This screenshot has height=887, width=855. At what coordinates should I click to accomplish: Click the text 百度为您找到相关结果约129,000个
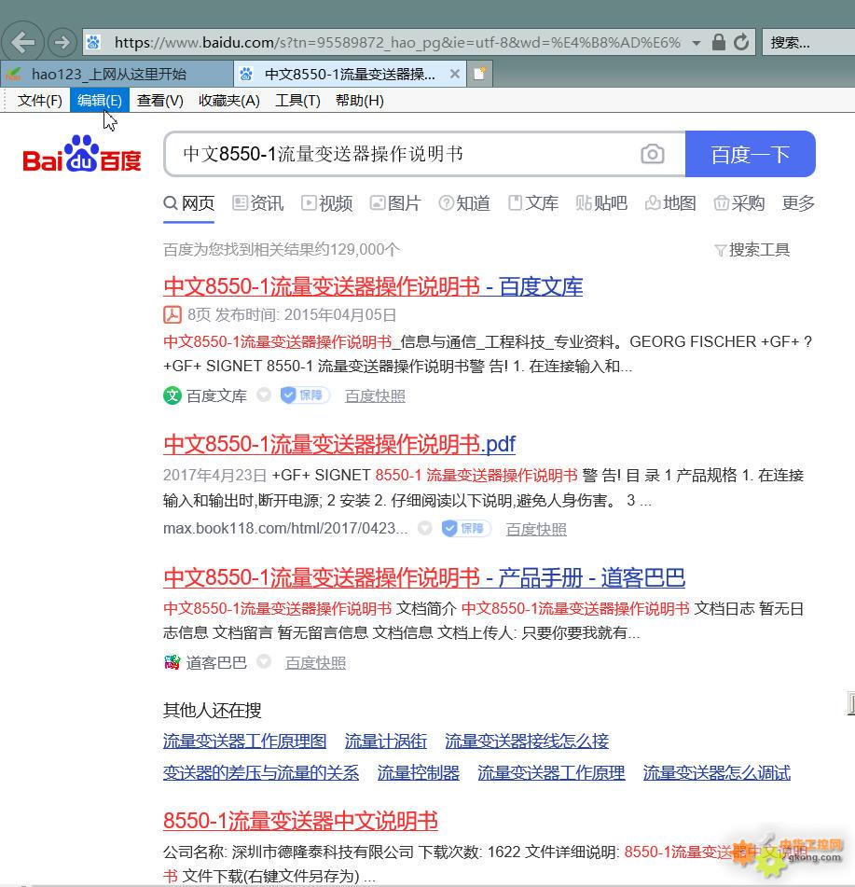pyautogui.click(x=282, y=249)
